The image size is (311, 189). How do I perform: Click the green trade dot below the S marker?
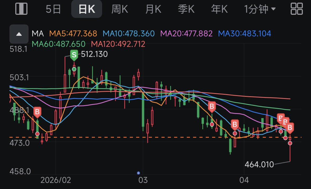pyautogui.click(x=74, y=69)
